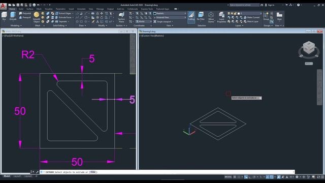
Task: Click Separate in Solid Editing panel
Action: [x=61, y=21]
